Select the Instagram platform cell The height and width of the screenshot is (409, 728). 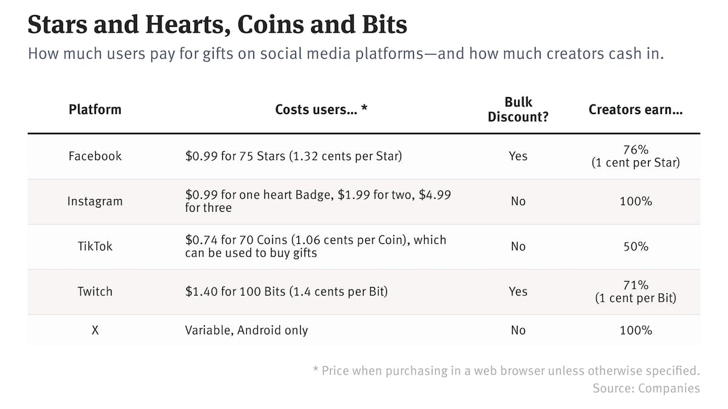point(95,201)
